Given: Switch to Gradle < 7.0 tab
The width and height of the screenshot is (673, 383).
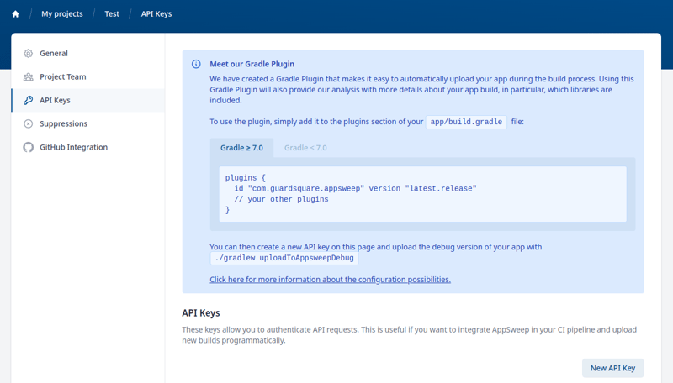Looking at the screenshot, I should pos(305,148).
